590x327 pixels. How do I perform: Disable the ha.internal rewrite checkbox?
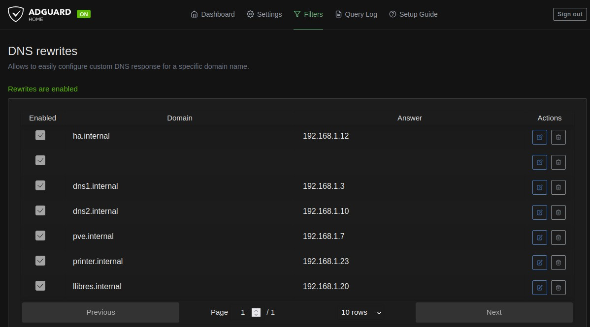[40, 135]
